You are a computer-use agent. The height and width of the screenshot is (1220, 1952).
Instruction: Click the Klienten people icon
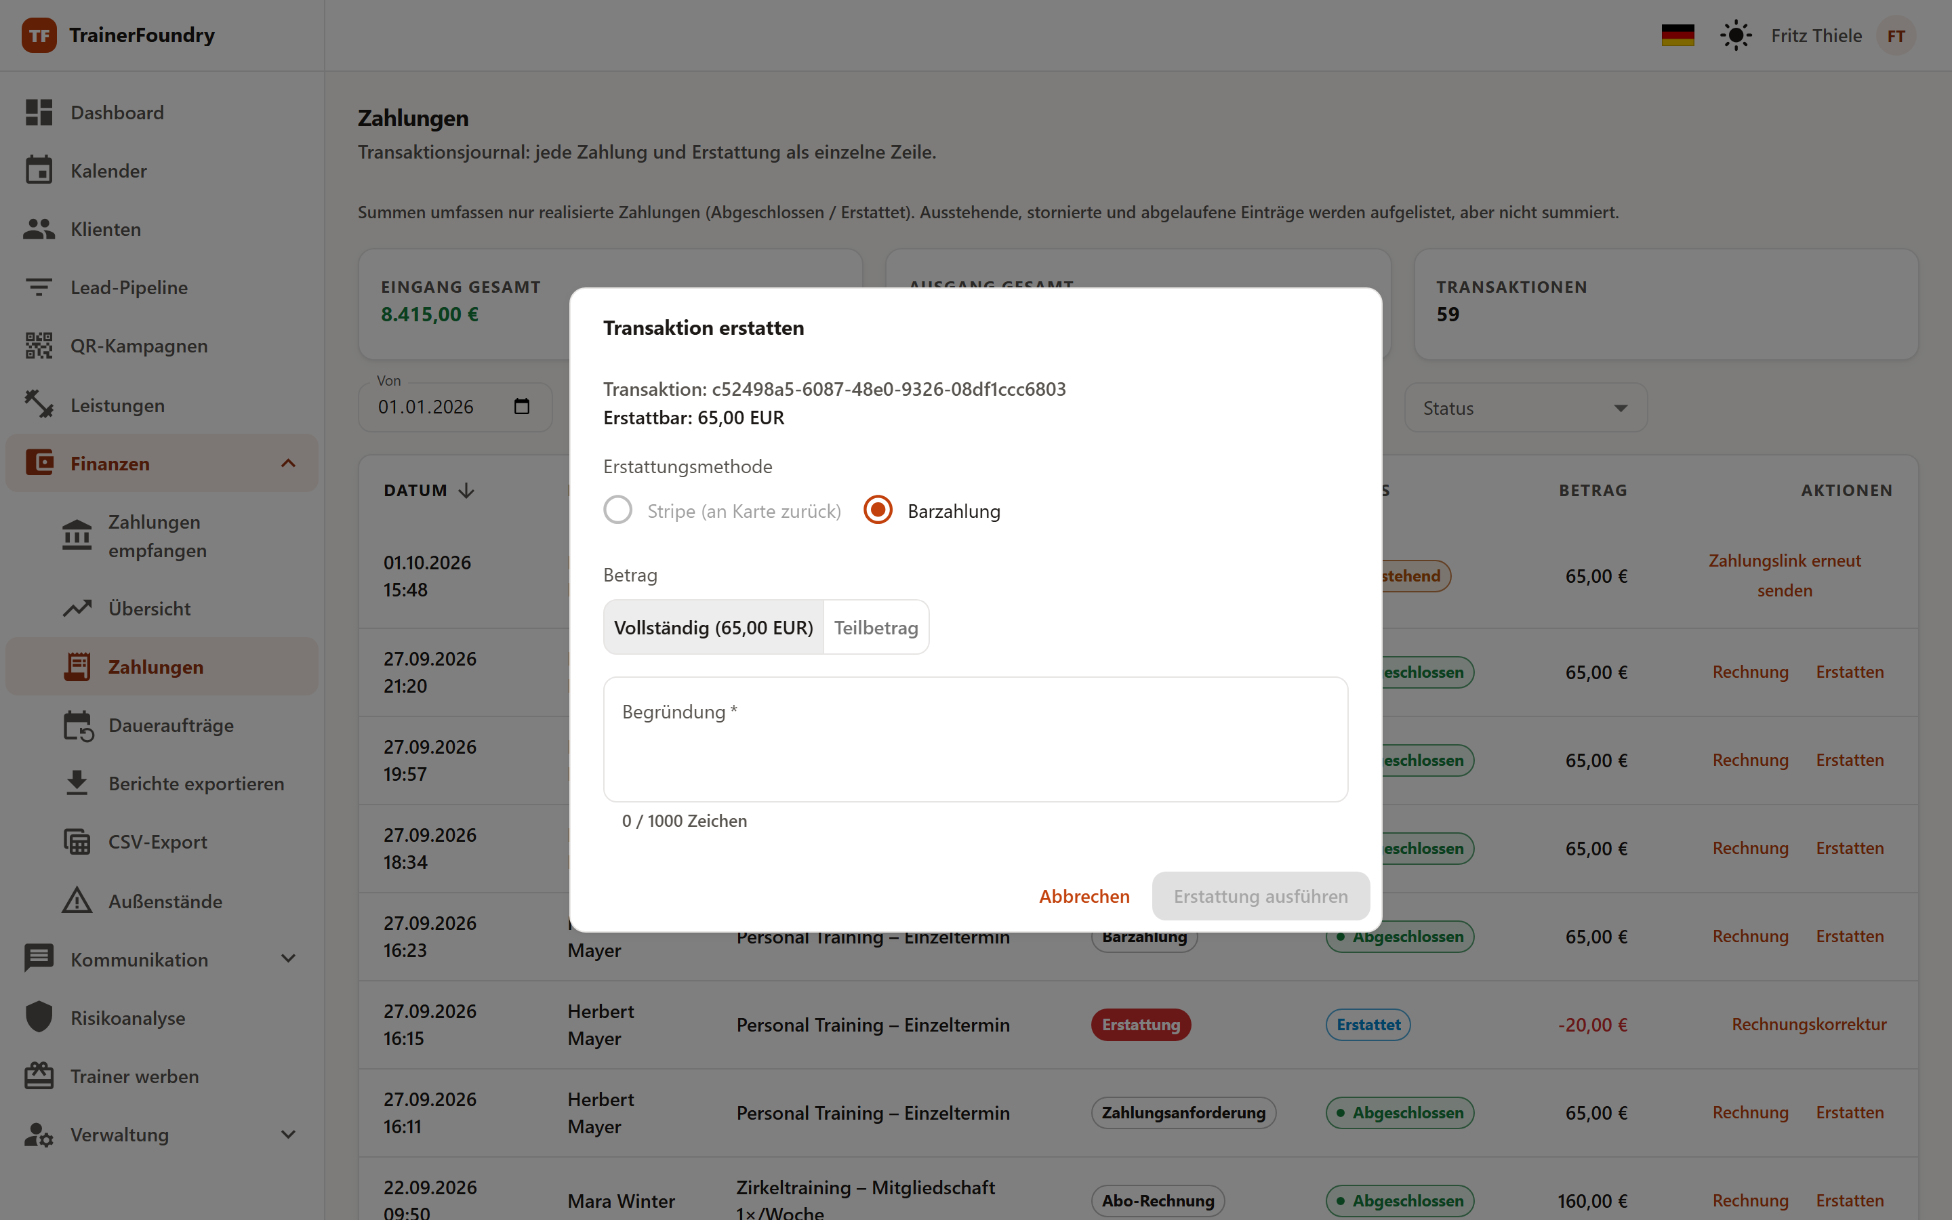39,229
